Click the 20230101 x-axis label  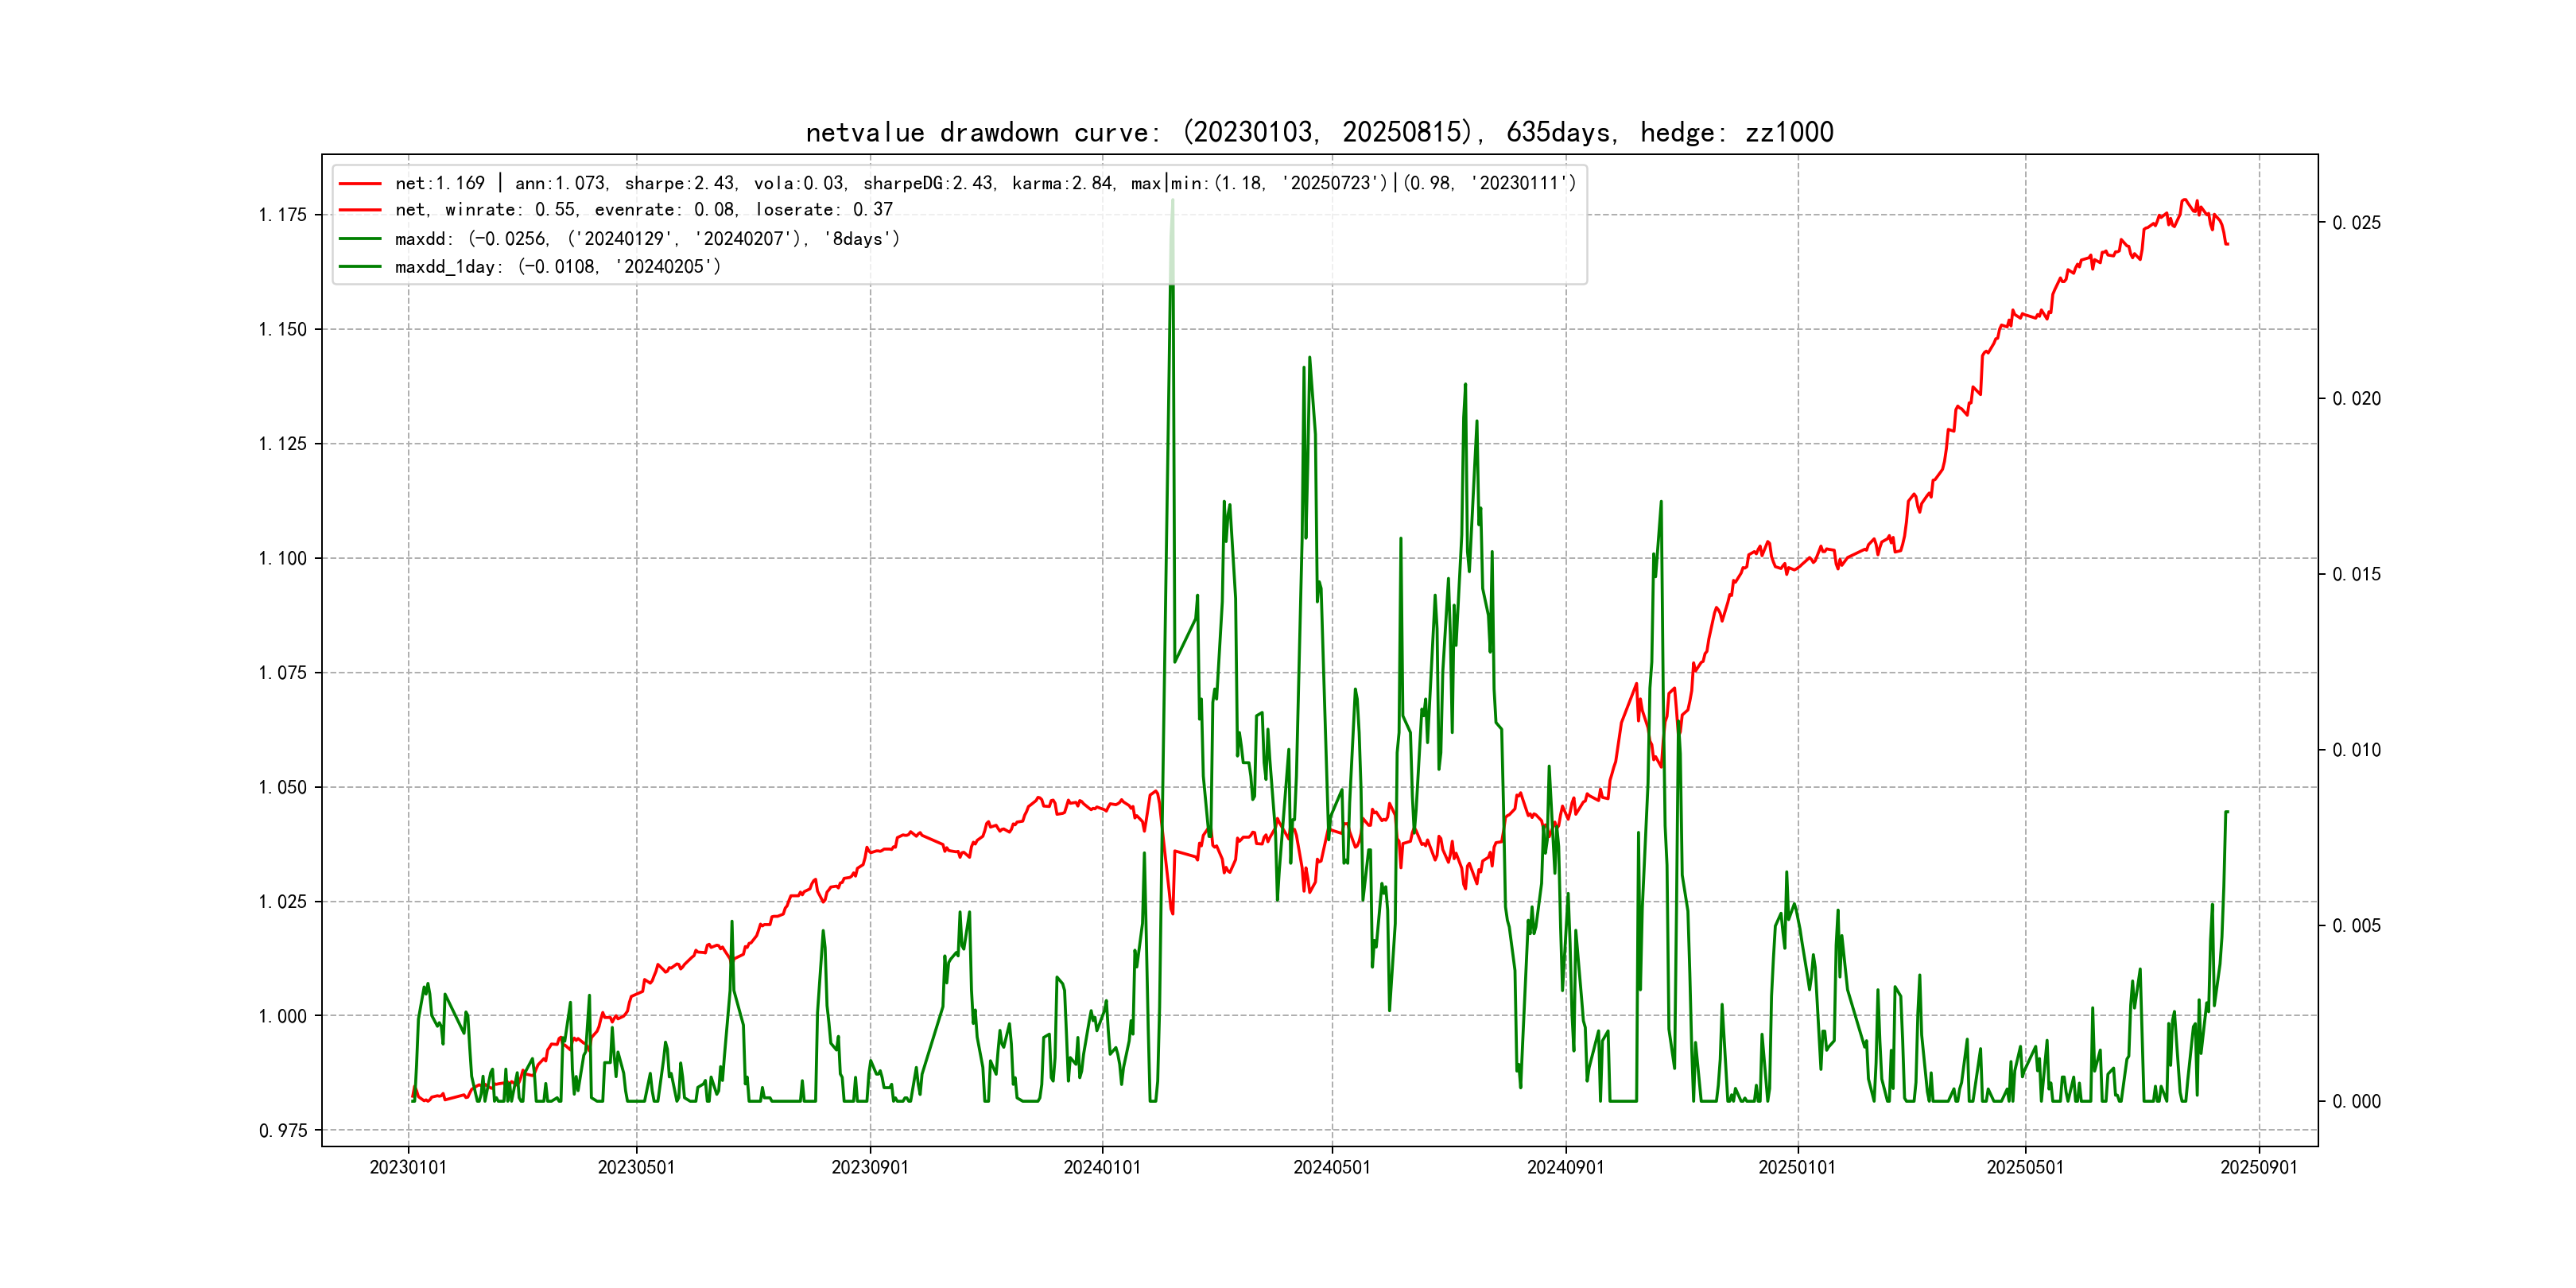coord(408,1167)
